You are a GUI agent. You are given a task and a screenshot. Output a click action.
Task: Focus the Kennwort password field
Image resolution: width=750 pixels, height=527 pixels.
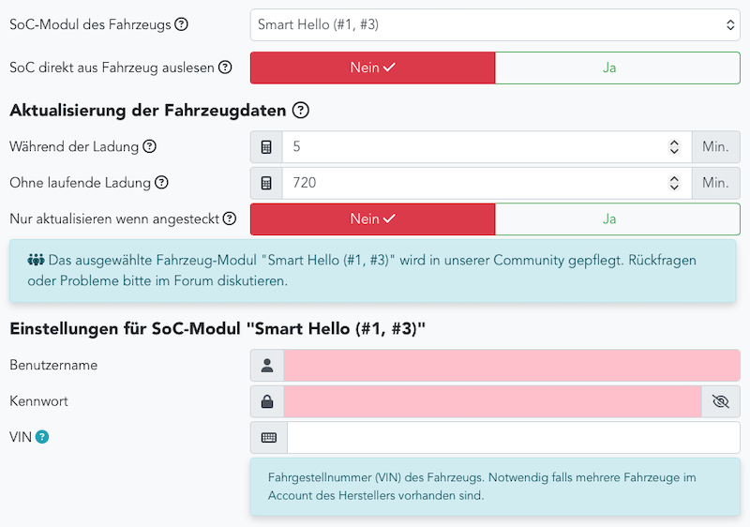tap(492, 401)
